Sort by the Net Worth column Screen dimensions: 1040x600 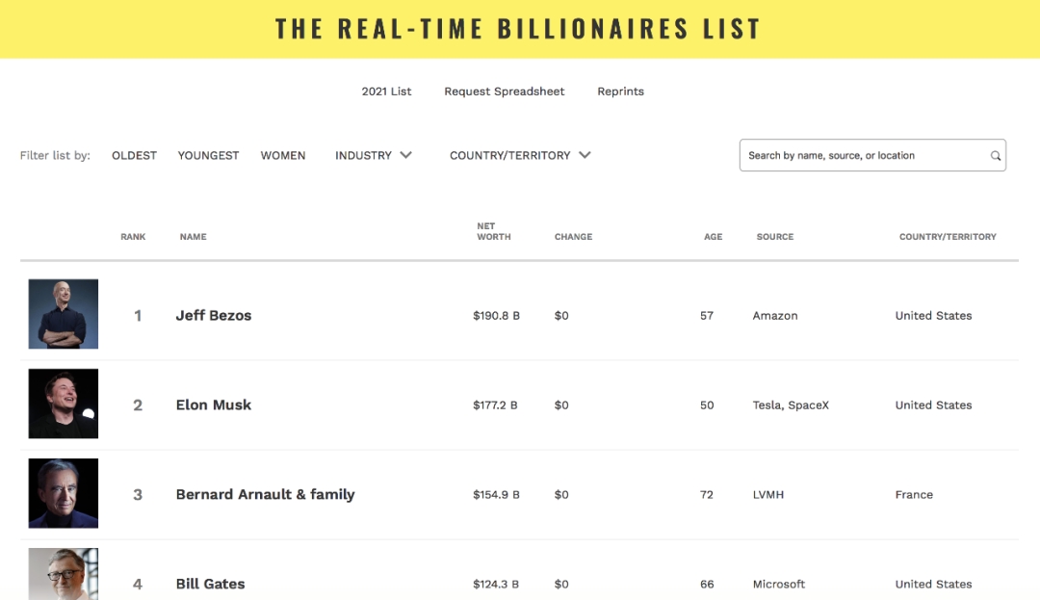[494, 231]
